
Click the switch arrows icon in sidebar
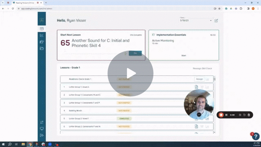coord(42,122)
